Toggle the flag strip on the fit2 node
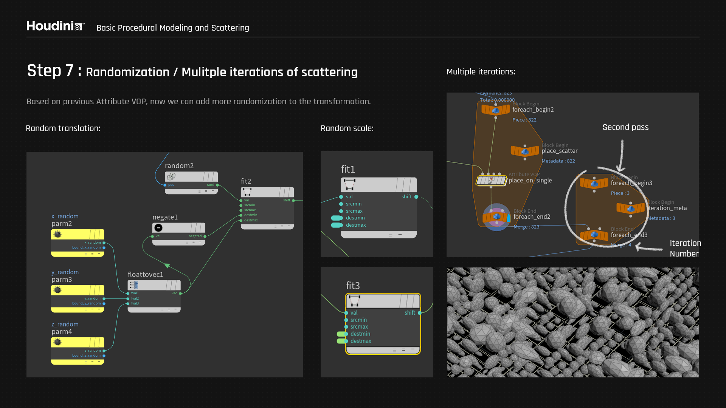This screenshot has width=726, height=408. pos(286,192)
